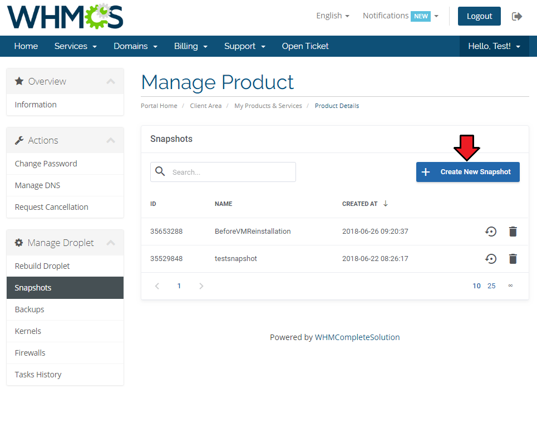Screen dimensions: 537x428
Task: Open Tasks History page
Action: point(65,375)
